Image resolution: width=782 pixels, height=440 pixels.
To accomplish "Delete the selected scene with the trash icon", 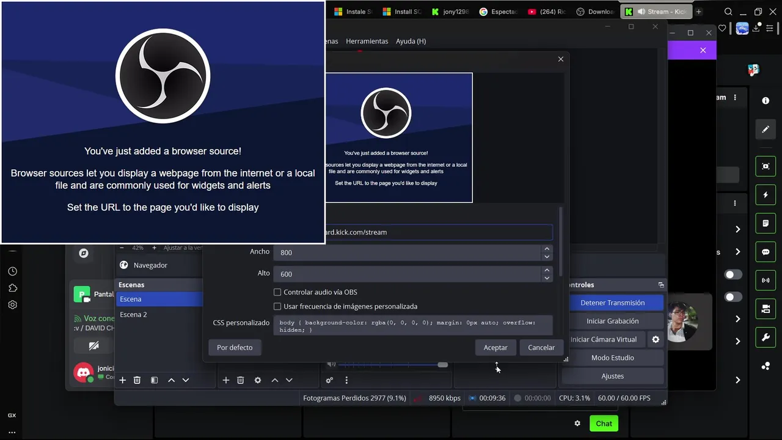I will click(137, 380).
